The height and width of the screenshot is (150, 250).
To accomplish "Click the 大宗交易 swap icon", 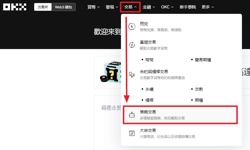I will [x=132, y=133].
